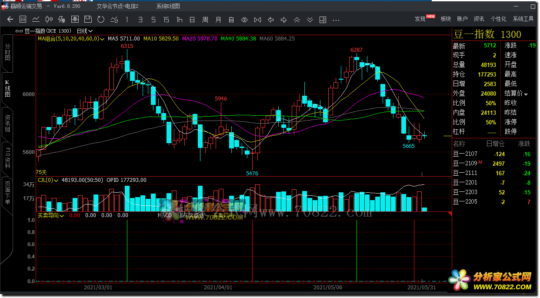The image size is (540, 298).
Task: Move chart right with hollow right arrow
Action: coord(283,20)
